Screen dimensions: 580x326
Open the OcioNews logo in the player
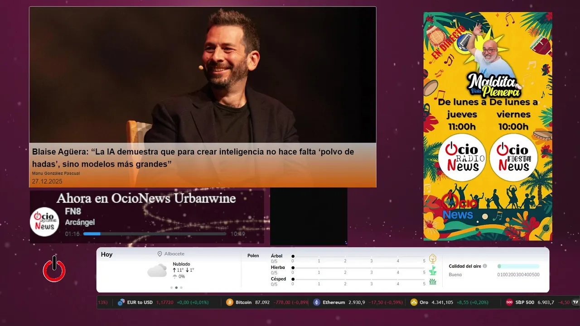(44, 221)
